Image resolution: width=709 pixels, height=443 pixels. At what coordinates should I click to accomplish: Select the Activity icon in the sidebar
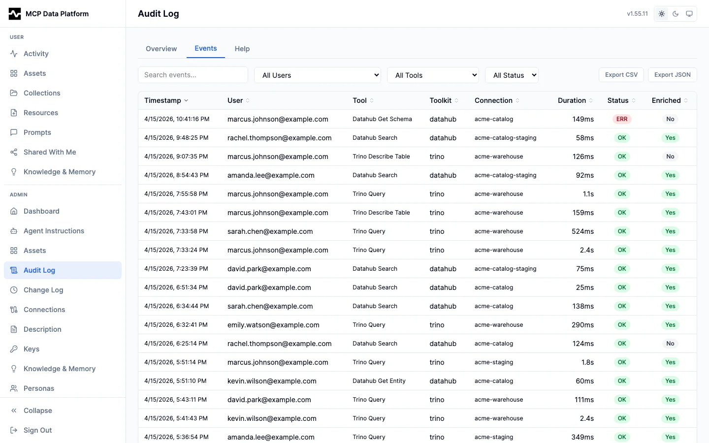[x=13, y=54]
